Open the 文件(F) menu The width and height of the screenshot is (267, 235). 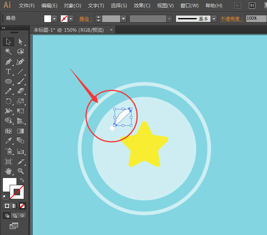click(27, 6)
